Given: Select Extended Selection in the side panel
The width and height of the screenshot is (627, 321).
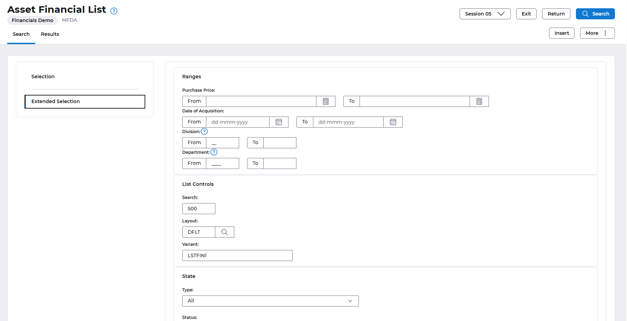Looking at the screenshot, I should click(x=85, y=101).
